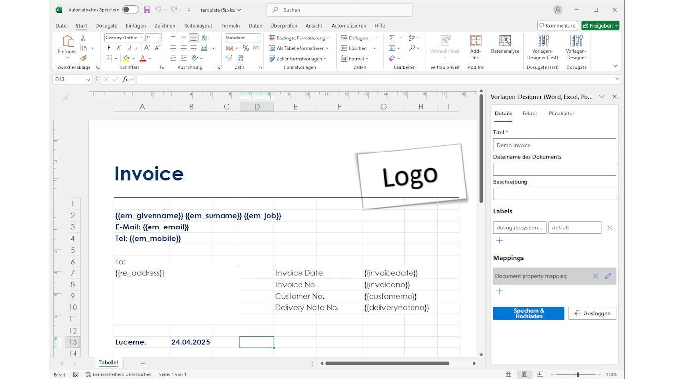Add a new mapping with plus icon
The image size is (674, 379).
click(x=499, y=291)
